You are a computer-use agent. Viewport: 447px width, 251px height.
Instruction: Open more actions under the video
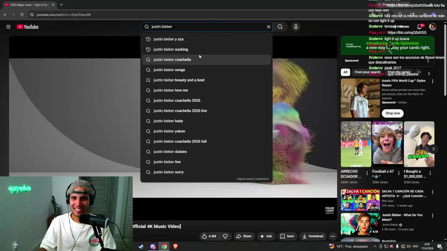pyautogui.click(x=333, y=236)
